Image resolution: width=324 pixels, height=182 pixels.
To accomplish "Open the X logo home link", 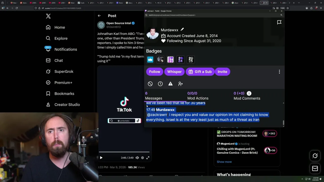I will [48, 16].
